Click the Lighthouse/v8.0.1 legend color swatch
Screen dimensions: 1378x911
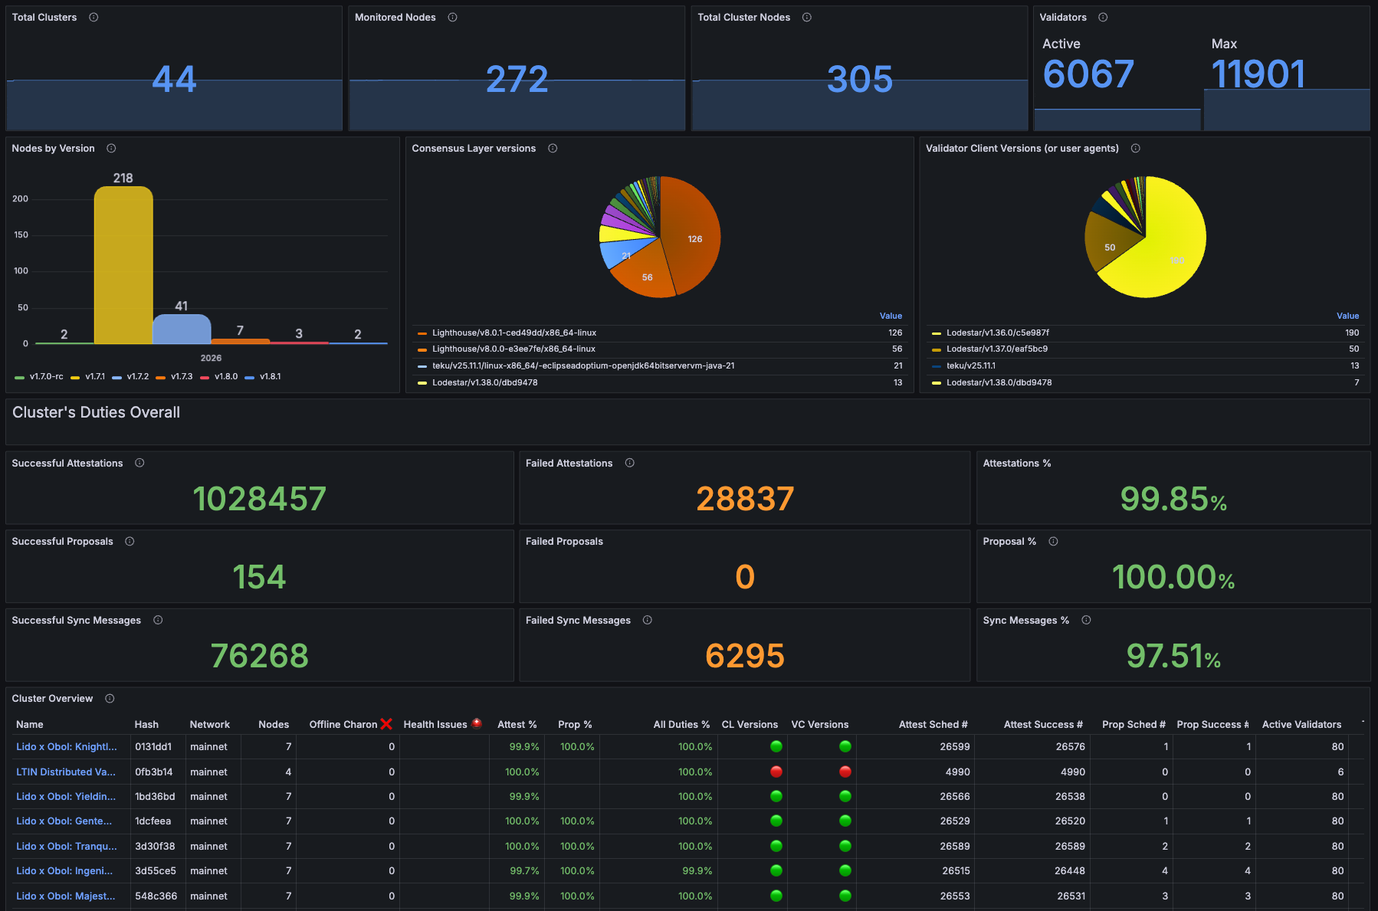point(422,333)
